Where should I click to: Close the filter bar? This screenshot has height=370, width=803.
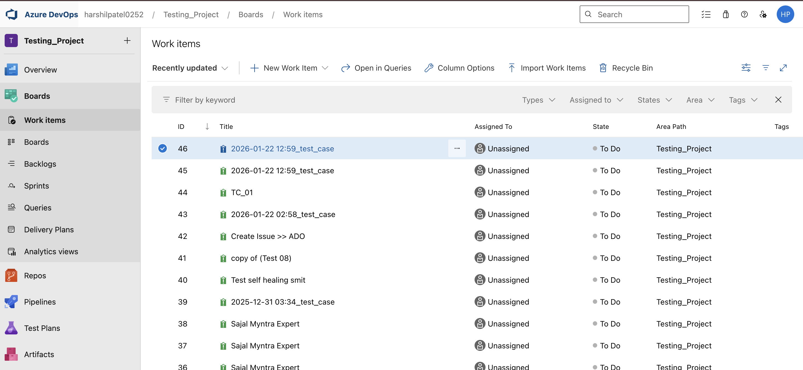coord(778,100)
